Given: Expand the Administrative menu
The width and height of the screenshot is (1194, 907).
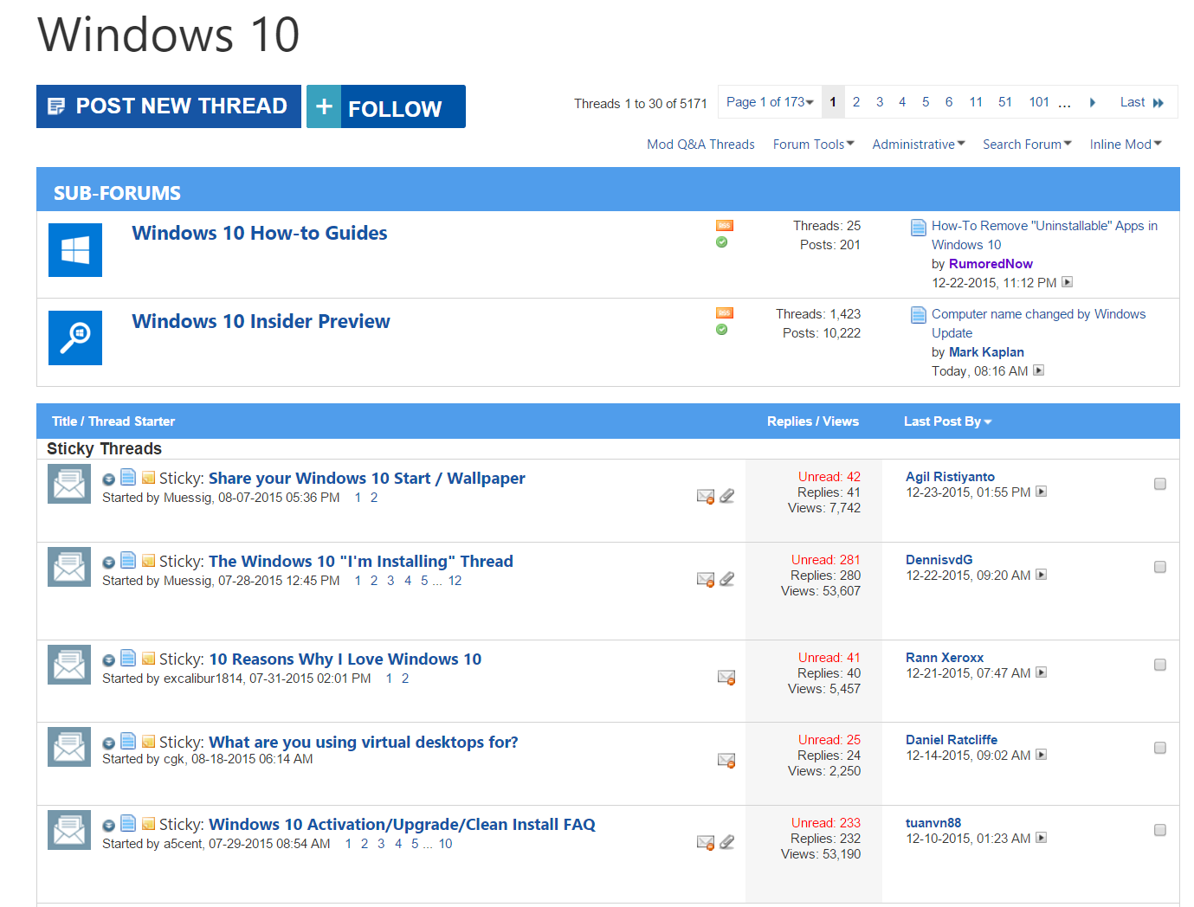Looking at the screenshot, I should pos(919,145).
